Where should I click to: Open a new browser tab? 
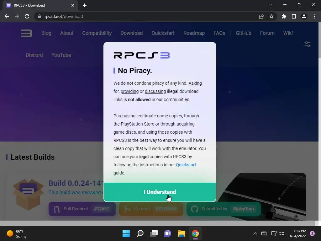coord(85,5)
